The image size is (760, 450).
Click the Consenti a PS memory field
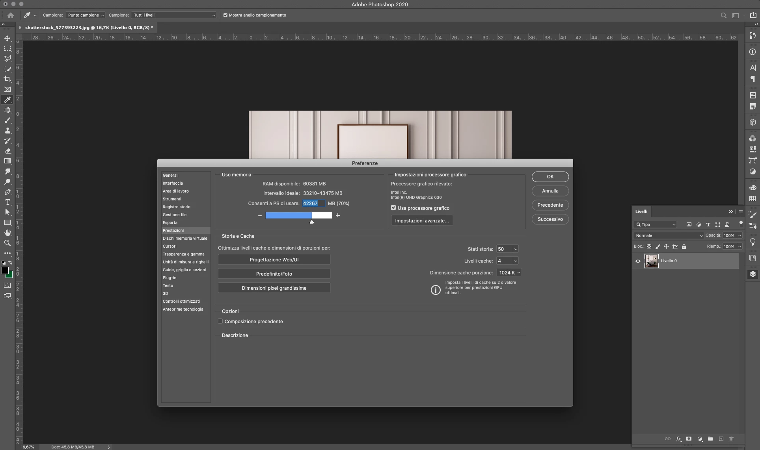(313, 203)
